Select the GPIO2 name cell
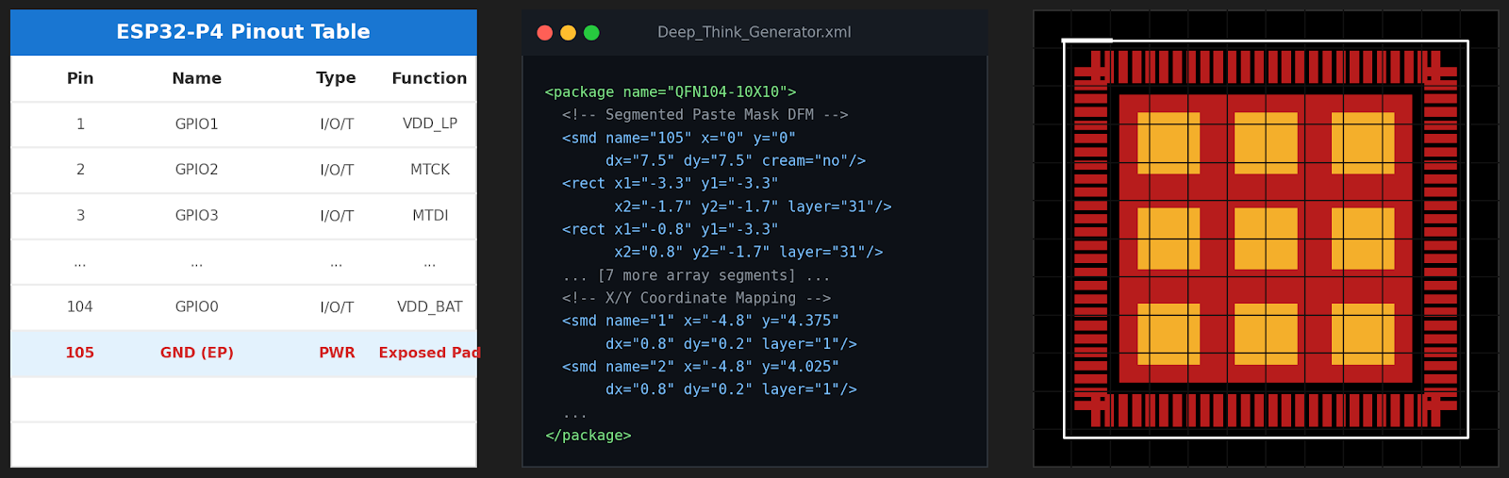Screen dimensions: 1509x478 click(x=196, y=170)
